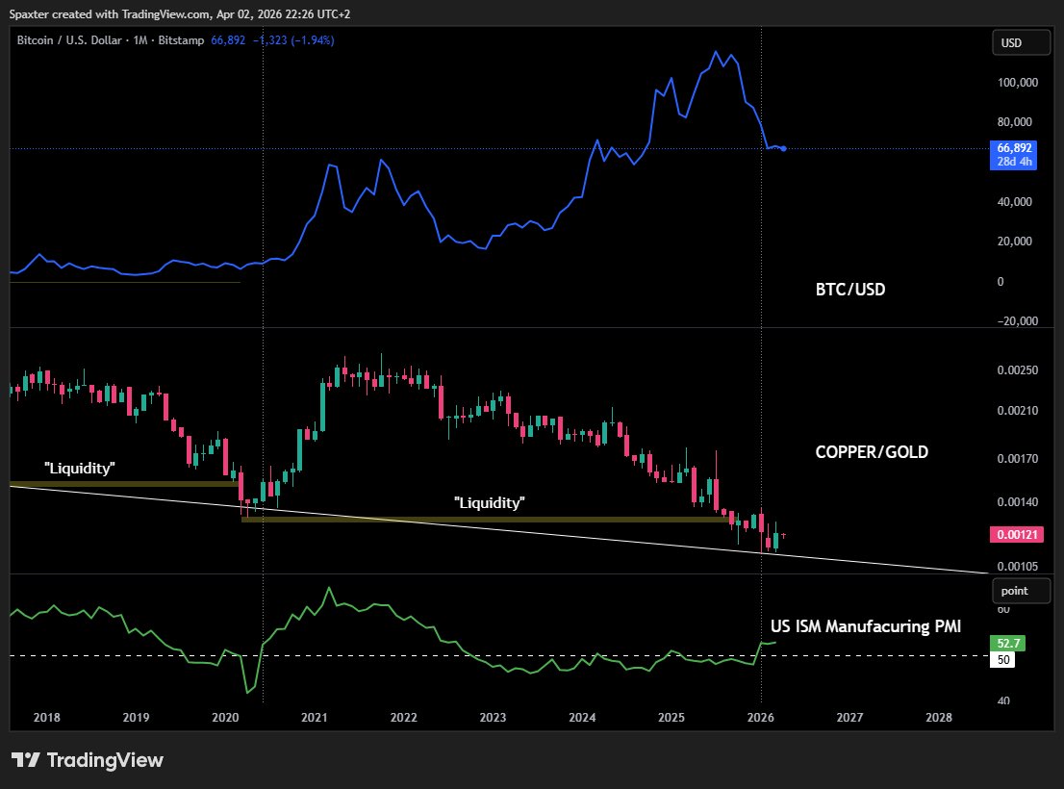
Task: Click the Bitstamp exchange label
Action: pyautogui.click(x=181, y=40)
